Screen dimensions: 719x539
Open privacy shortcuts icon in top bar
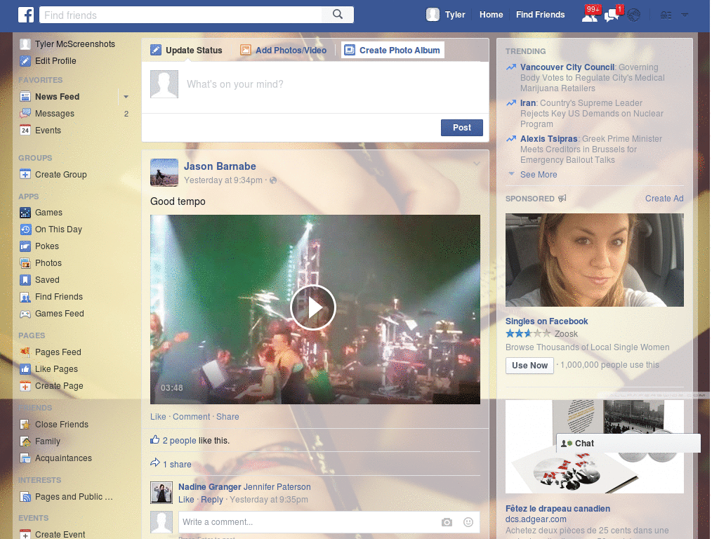click(666, 15)
